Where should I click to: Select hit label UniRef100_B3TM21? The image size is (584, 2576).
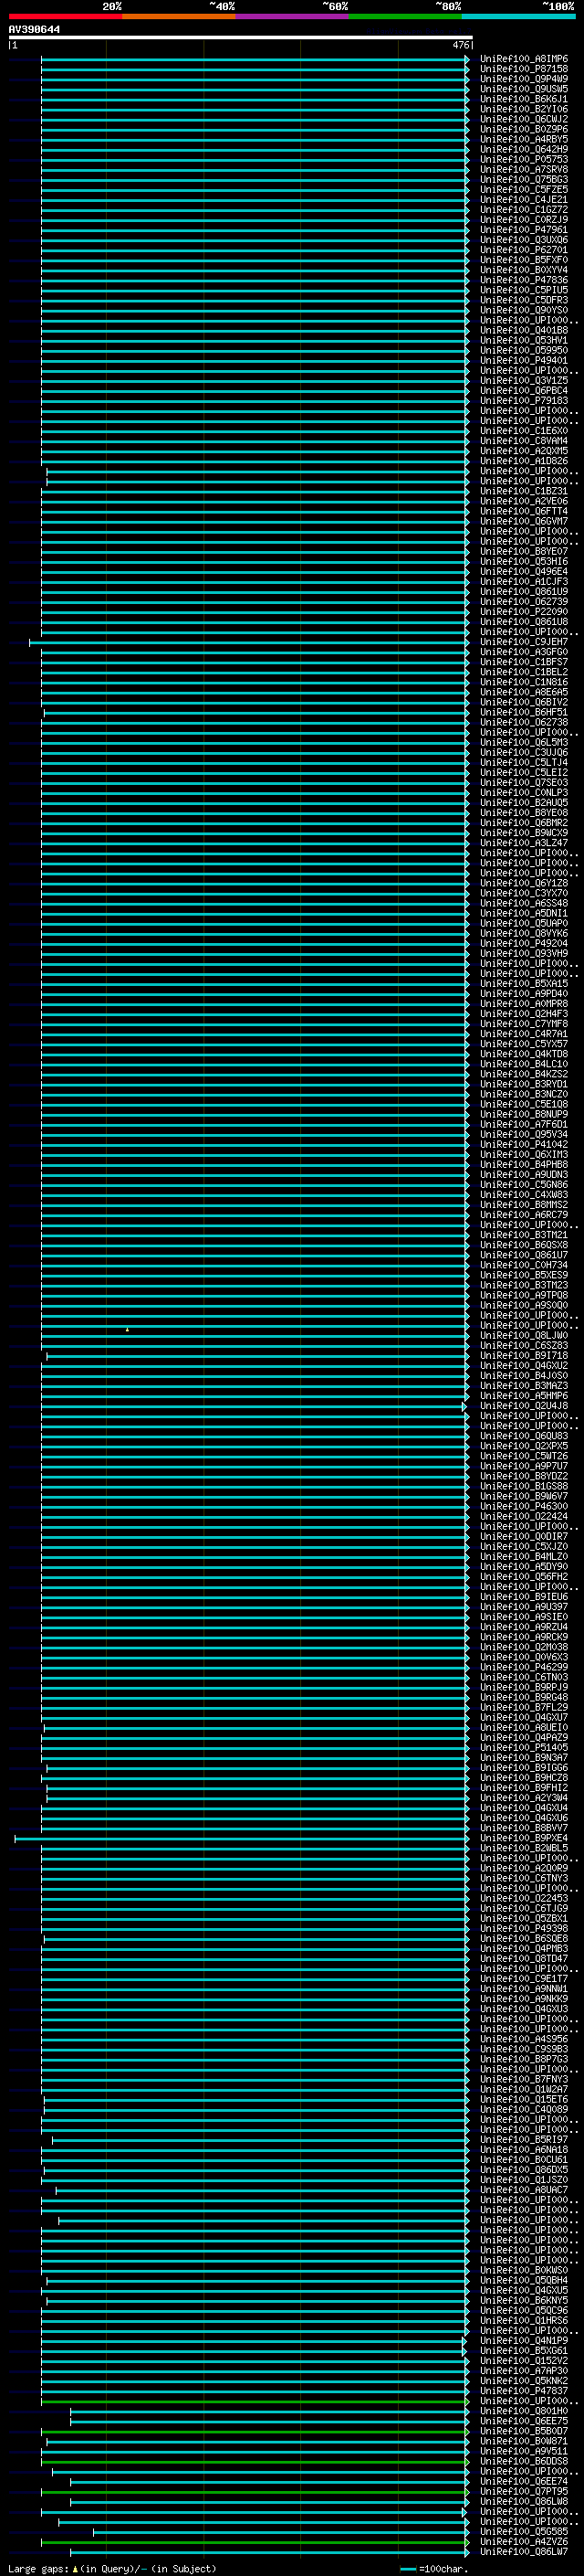tap(523, 1235)
